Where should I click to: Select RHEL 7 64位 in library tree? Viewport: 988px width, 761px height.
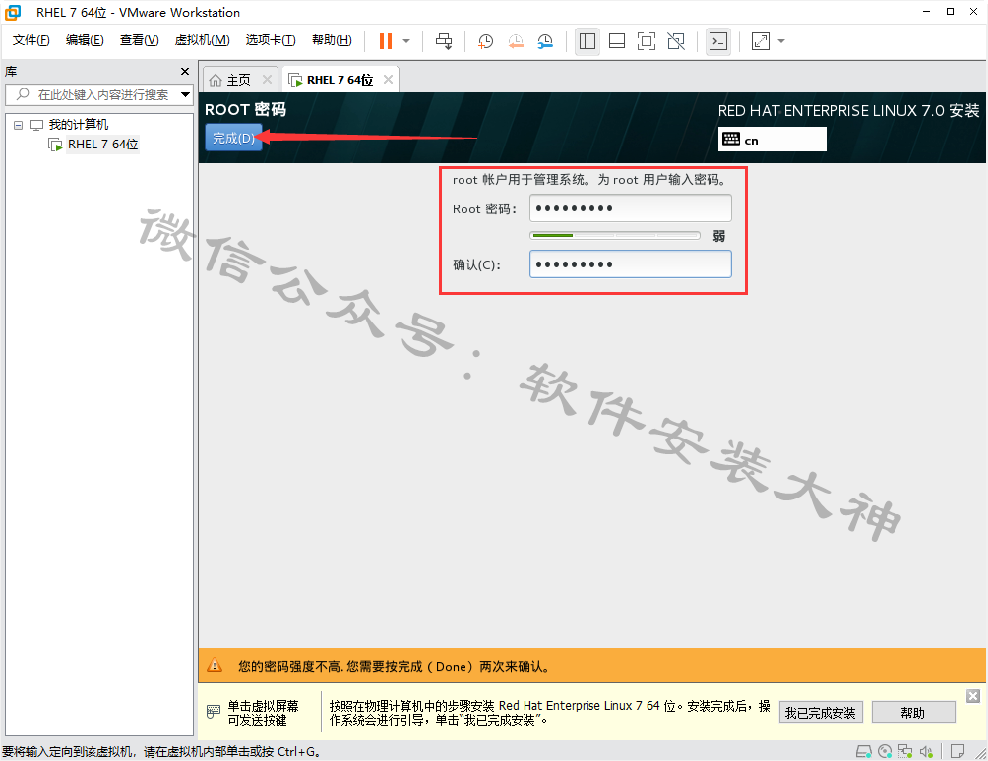102,145
